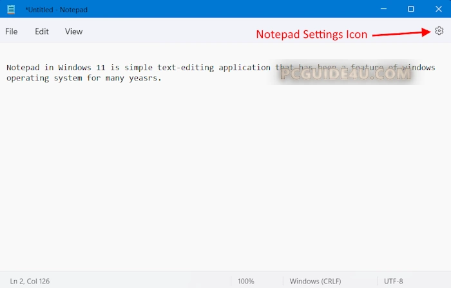Open the File menu

(12, 32)
